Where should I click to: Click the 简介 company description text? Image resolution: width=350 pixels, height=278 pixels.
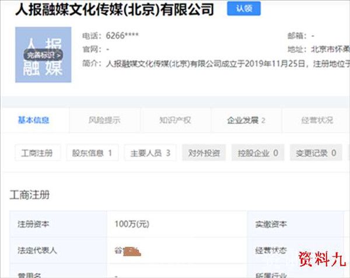[228, 64]
